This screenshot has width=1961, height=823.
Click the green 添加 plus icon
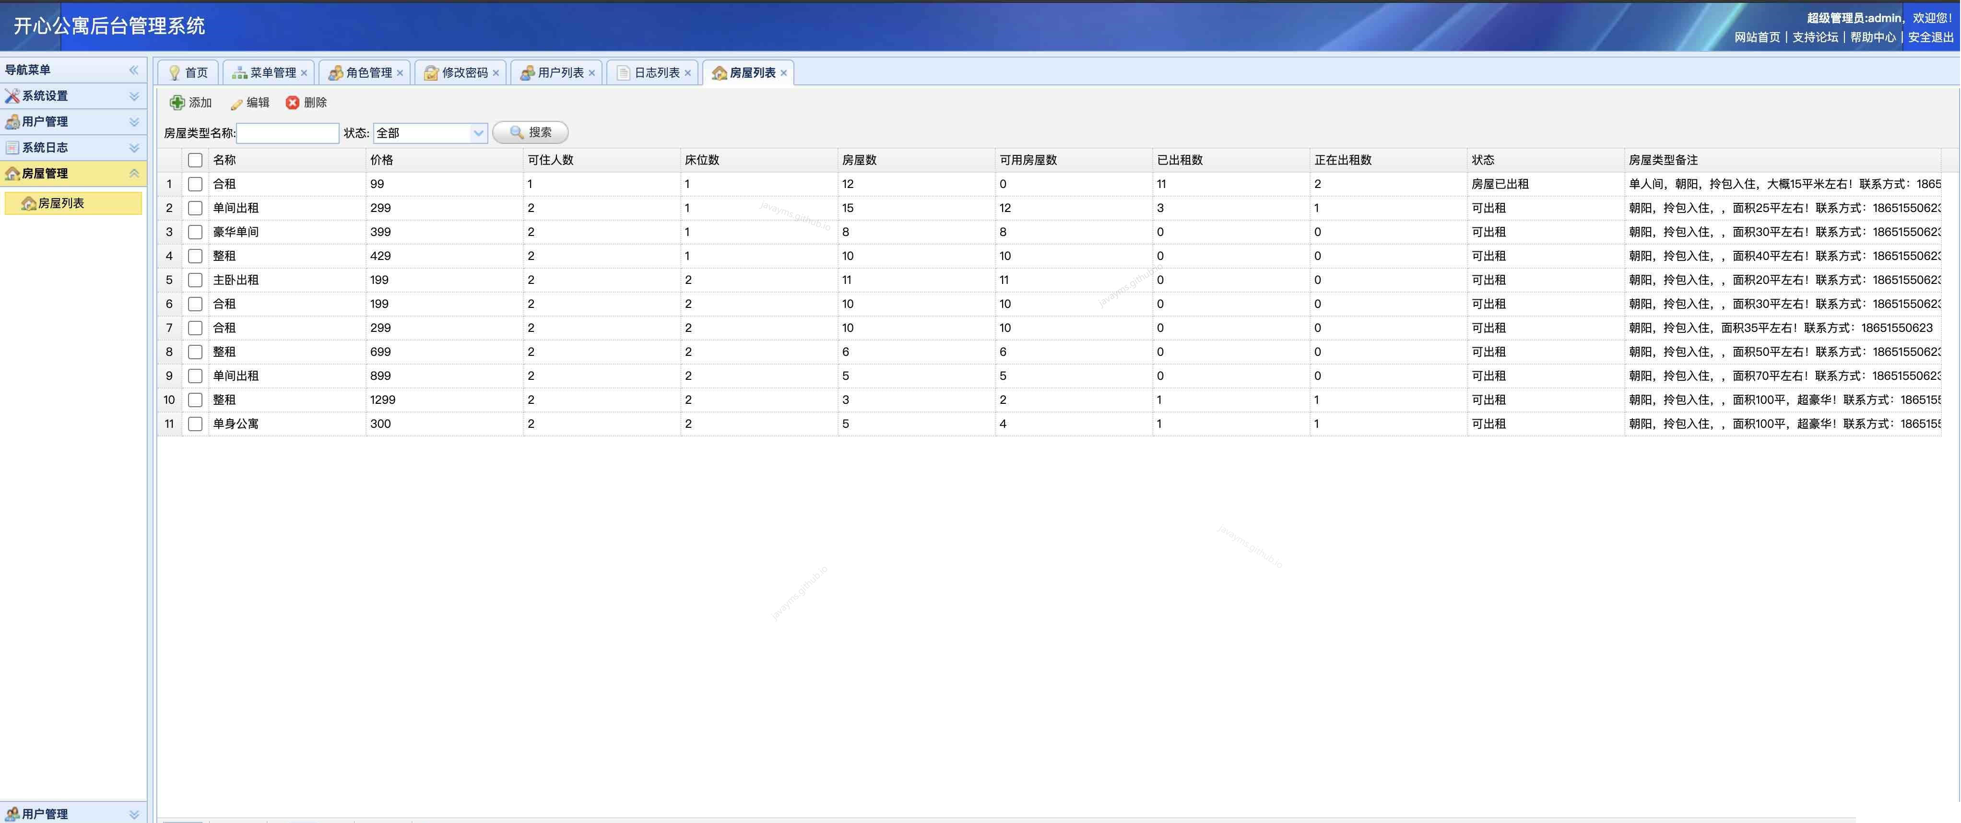coord(177,103)
